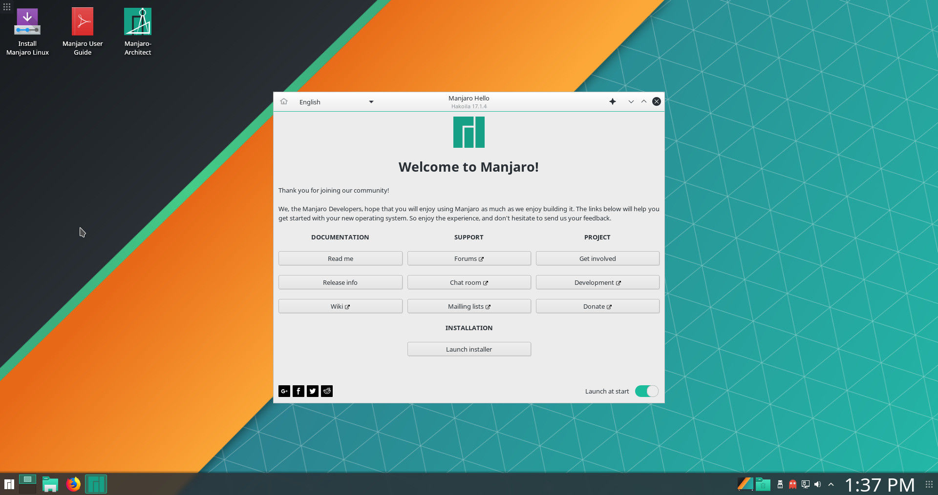The image size is (938, 495).
Task: Click the Release info button
Action: coord(341,282)
